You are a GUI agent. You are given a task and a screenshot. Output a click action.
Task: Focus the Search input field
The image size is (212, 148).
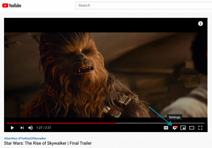(144, 5)
